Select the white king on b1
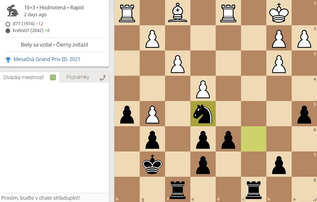This screenshot has height=202, width=317. pos(279,13)
